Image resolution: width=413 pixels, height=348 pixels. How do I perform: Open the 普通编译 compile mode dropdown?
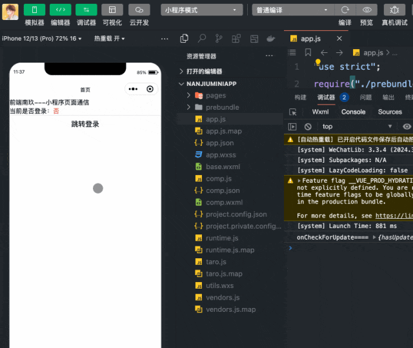pyautogui.click(x=293, y=10)
